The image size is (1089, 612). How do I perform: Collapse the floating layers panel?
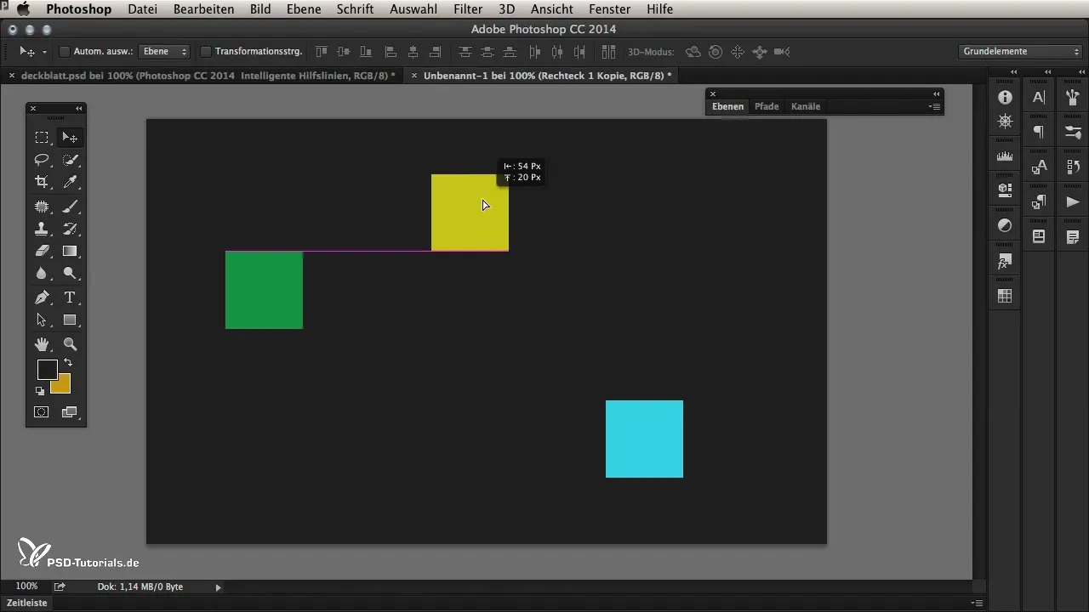[x=936, y=93]
